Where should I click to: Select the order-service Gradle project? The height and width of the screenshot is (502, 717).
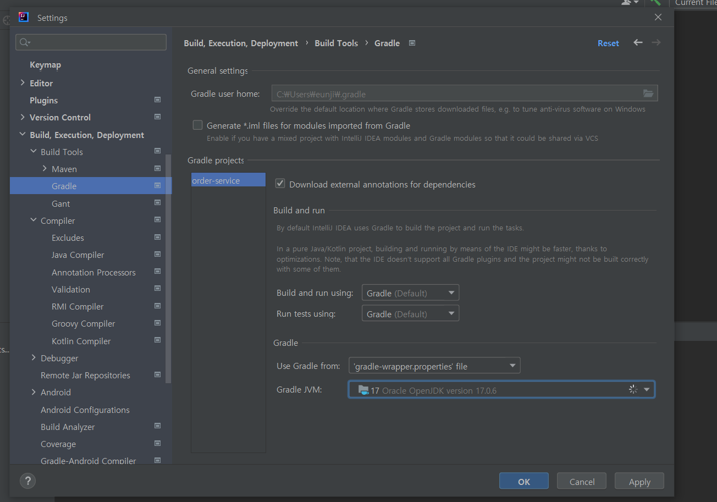[x=228, y=180]
